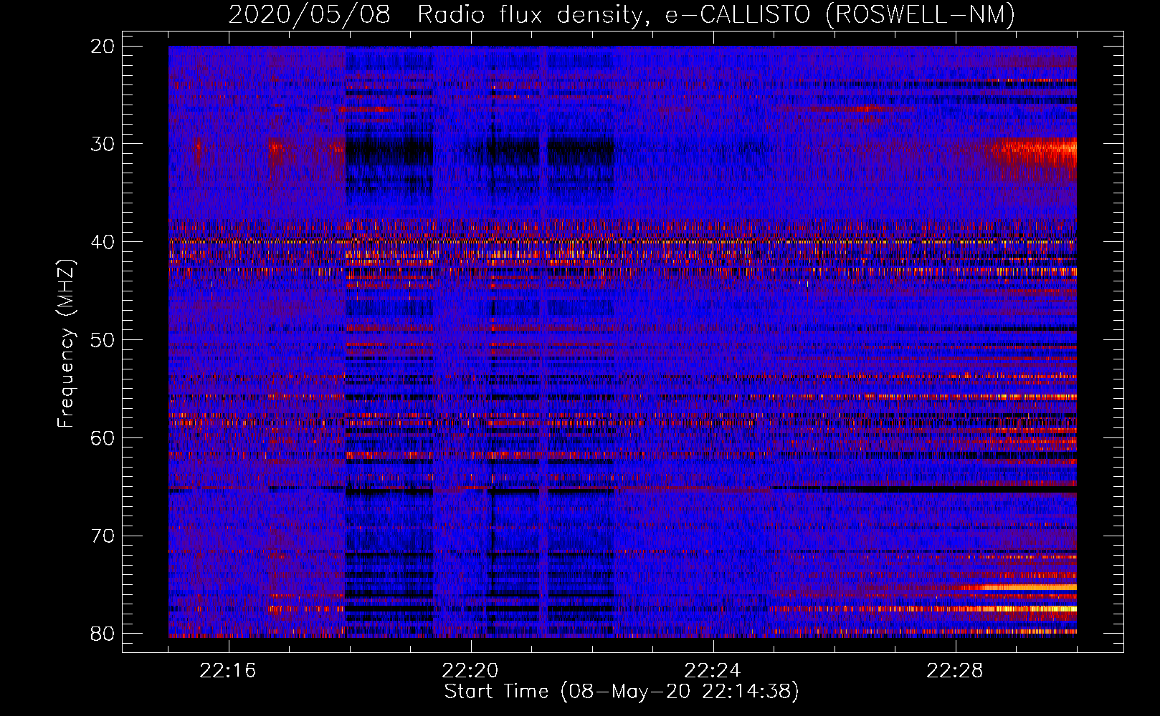Select the vertical axis label "Frequency (MHZ)"
Image resolution: width=1160 pixels, height=716 pixels.
[x=66, y=344]
